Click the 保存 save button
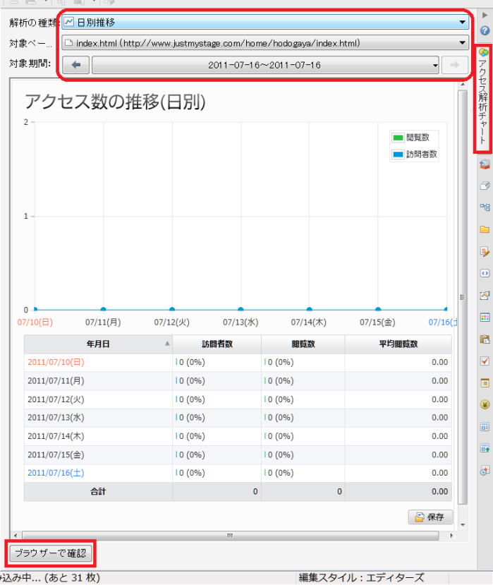The width and height of the screenshot is (493, 585). click(x=430, y=517)
